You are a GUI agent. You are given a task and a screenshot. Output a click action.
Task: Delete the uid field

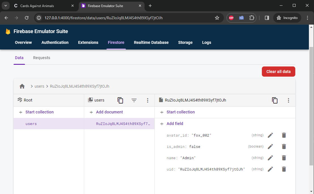coord(284,169)
